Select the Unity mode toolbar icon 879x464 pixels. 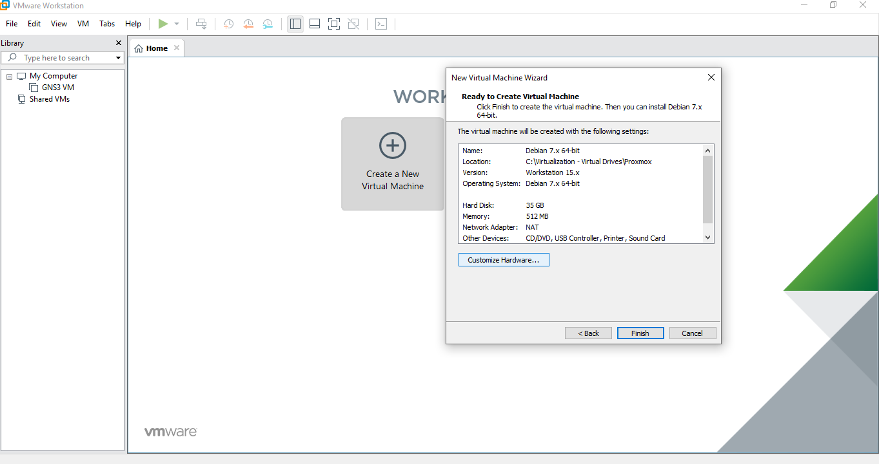(353, 23)
